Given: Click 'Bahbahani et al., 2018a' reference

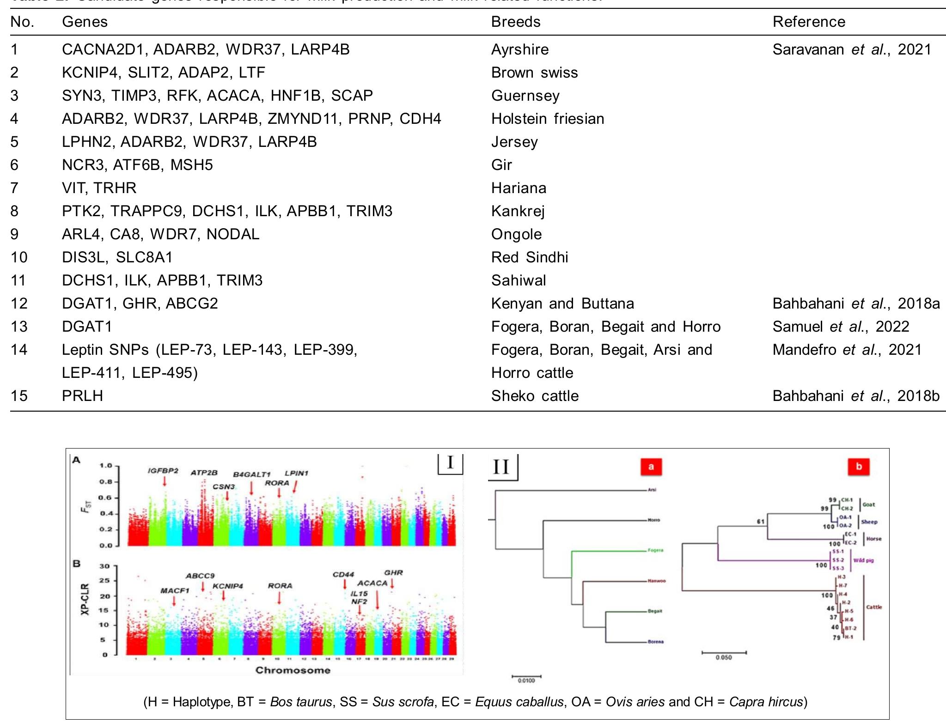Looking at the screenshot, I should (x=856, y=303).
